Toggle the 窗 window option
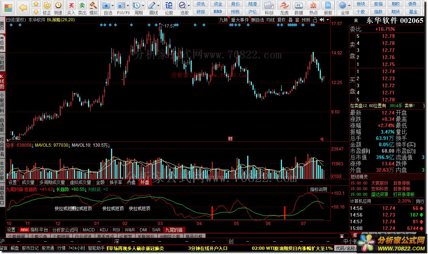Screen dimensions: 428x254 point(297,20)
